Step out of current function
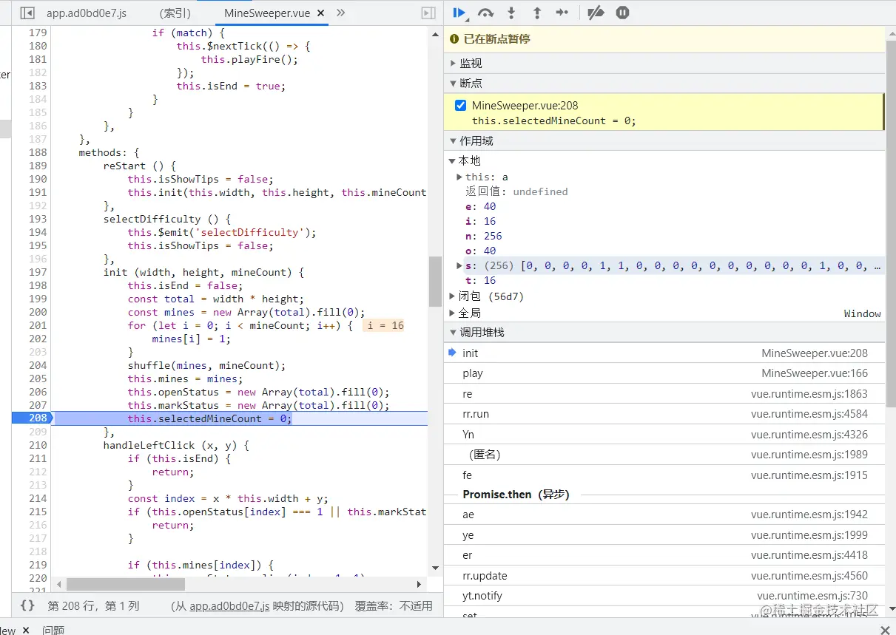896x635 pixels. click(537, 13)
